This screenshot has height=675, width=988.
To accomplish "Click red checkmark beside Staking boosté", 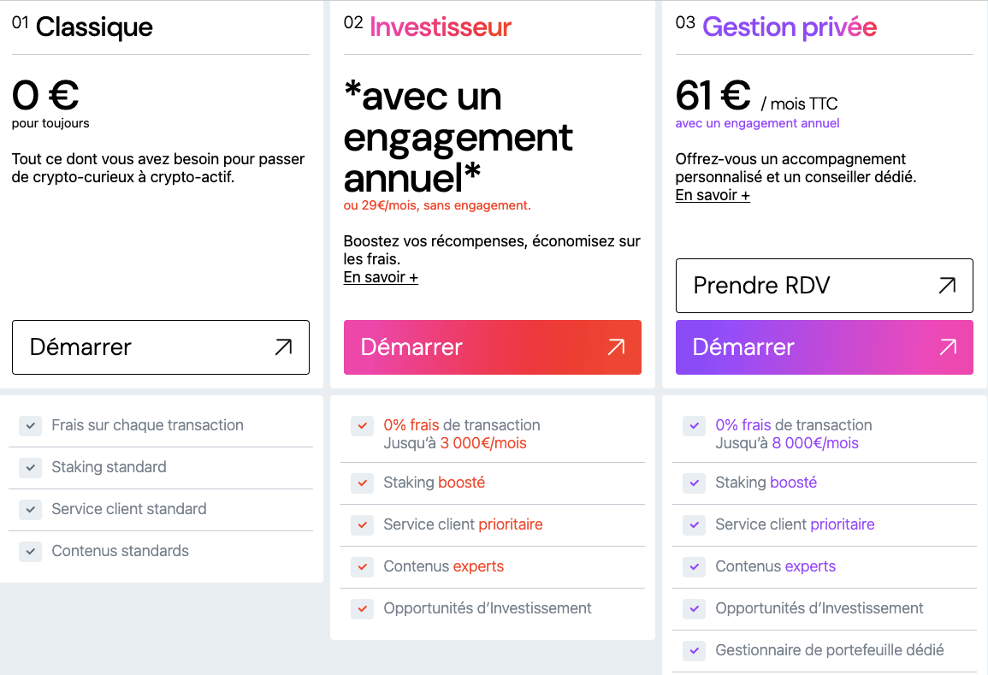I will pyautogui.click(x=363, y=483).
